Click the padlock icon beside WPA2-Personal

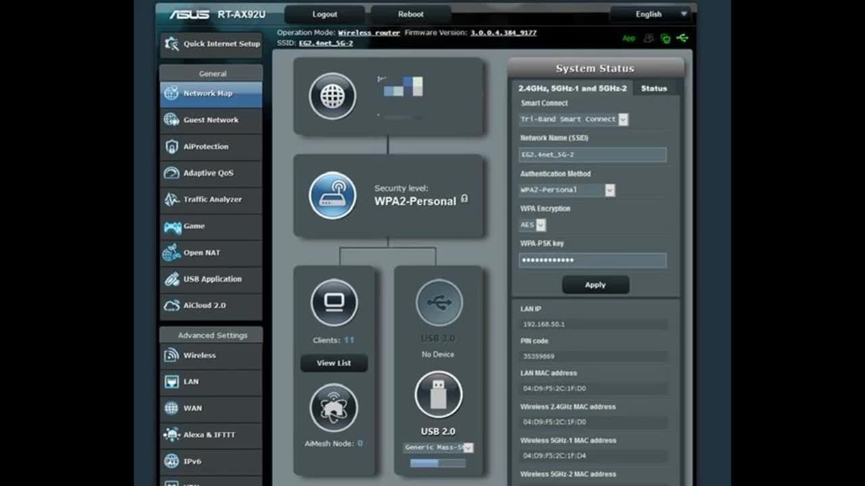click(x=464, y=199)
